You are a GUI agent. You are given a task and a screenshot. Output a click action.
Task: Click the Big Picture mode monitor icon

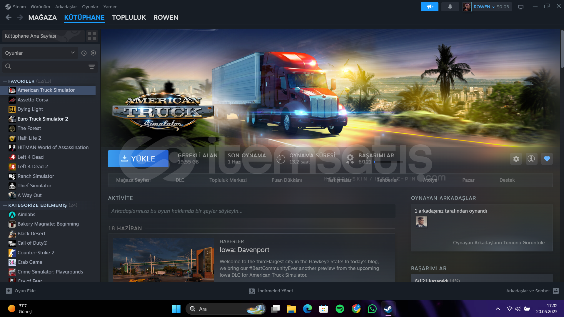tap(520, 7)
